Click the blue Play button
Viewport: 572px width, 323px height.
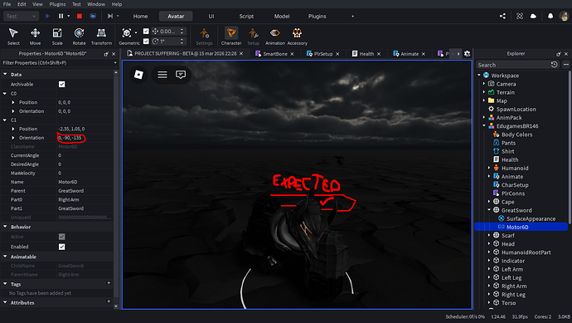[47, 16]
